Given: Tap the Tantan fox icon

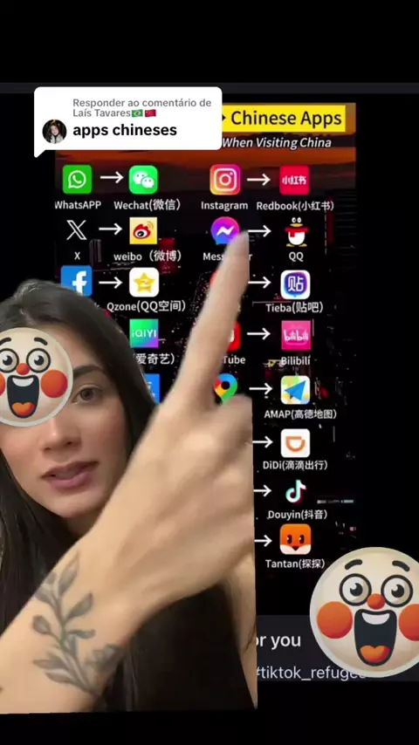Looking at the screenshot, I should [295, 539].
